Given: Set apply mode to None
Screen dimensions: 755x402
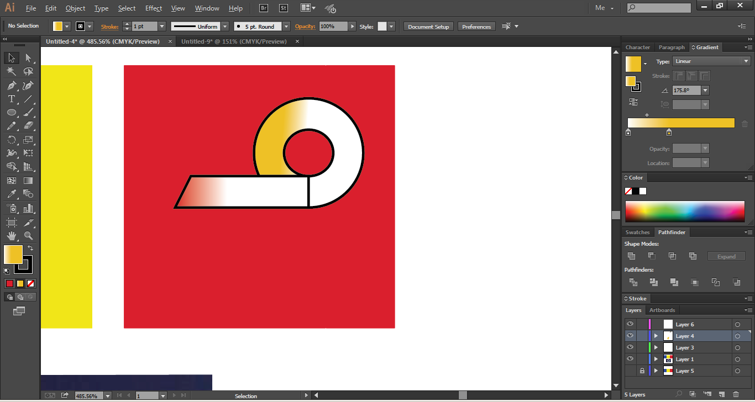Looking at the screenshot, I should tap(31, 283).
